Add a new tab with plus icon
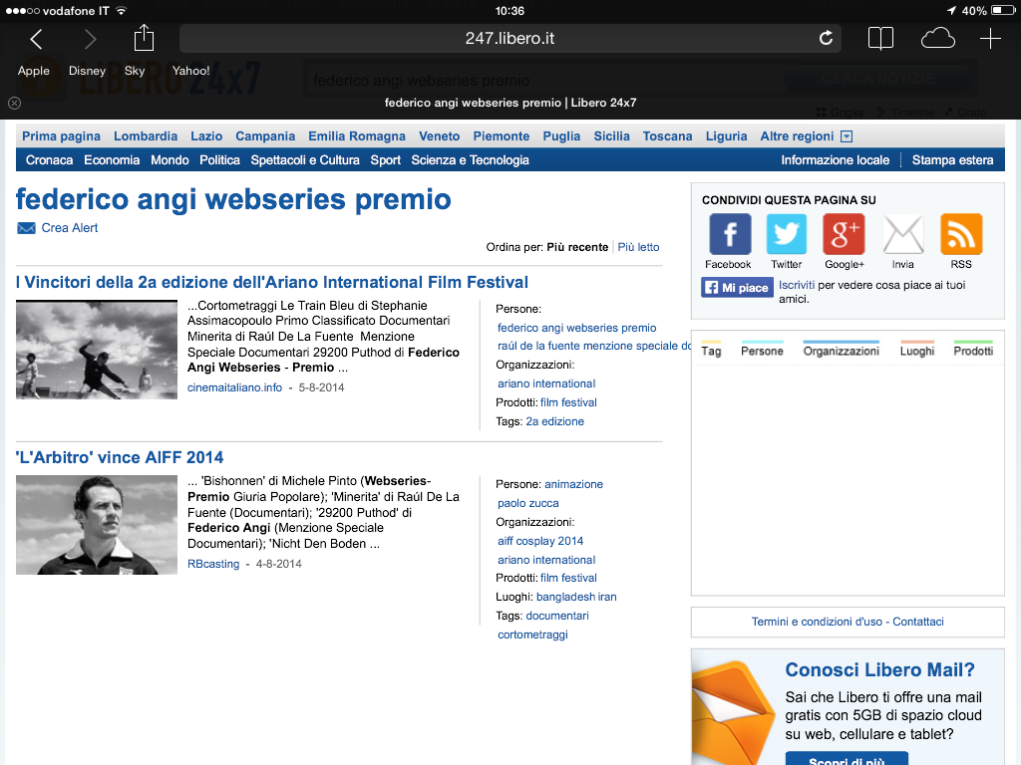 [990, 39]
